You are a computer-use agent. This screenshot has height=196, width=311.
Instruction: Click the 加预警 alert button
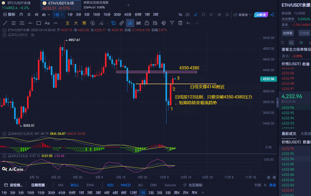point(288,33)
